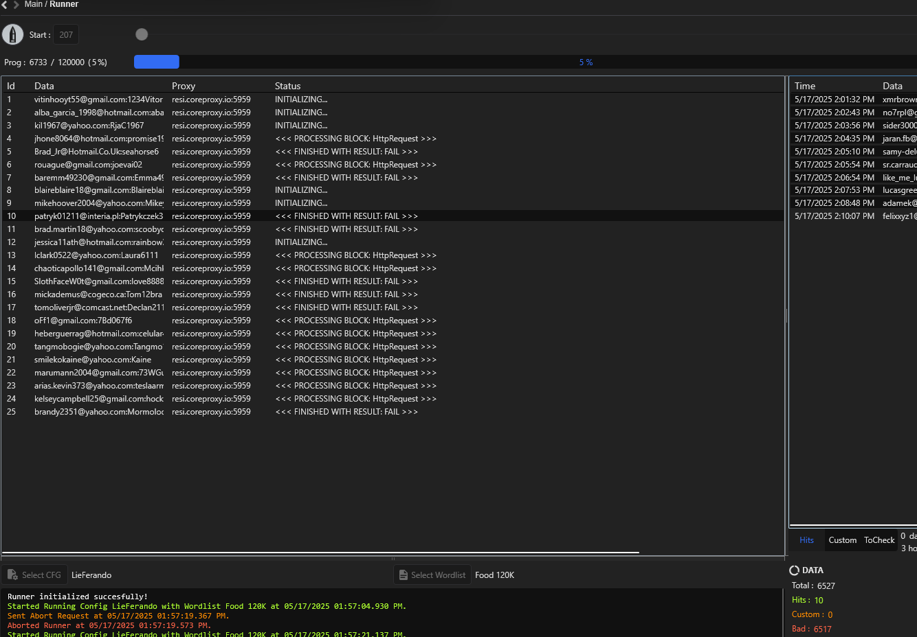Click the Time column header in hits panel
The width and height of the screenshot is (917, 637).
tap(804, 86)
